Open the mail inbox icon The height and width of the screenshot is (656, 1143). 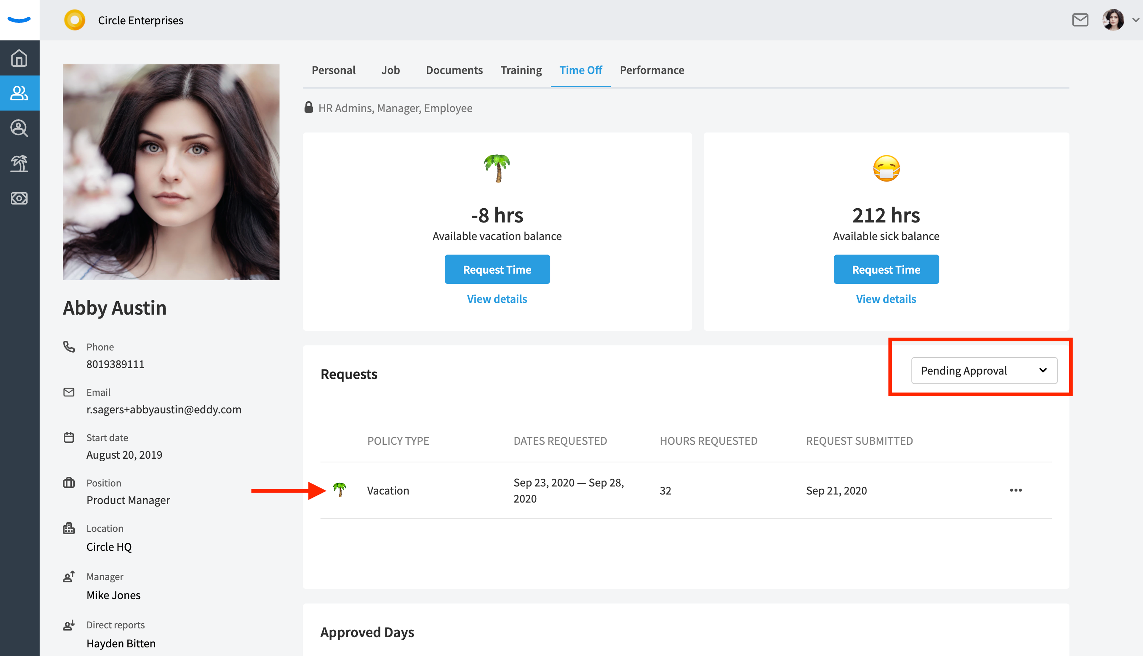tap(1080, 20)
